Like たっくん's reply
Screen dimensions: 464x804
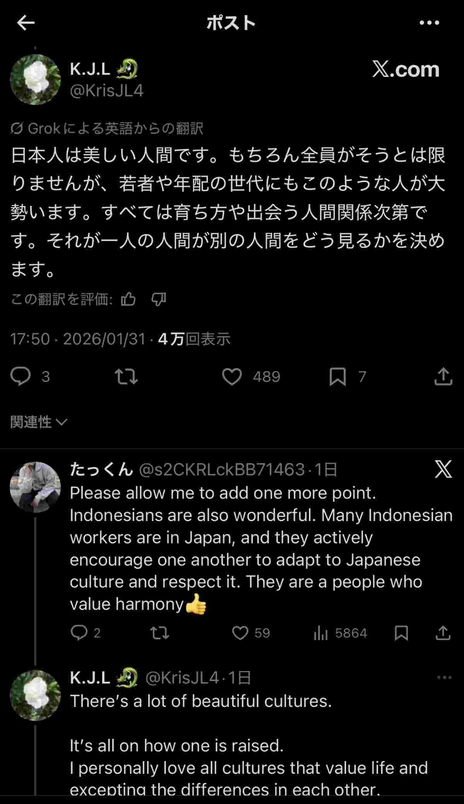tap(240, 633)
